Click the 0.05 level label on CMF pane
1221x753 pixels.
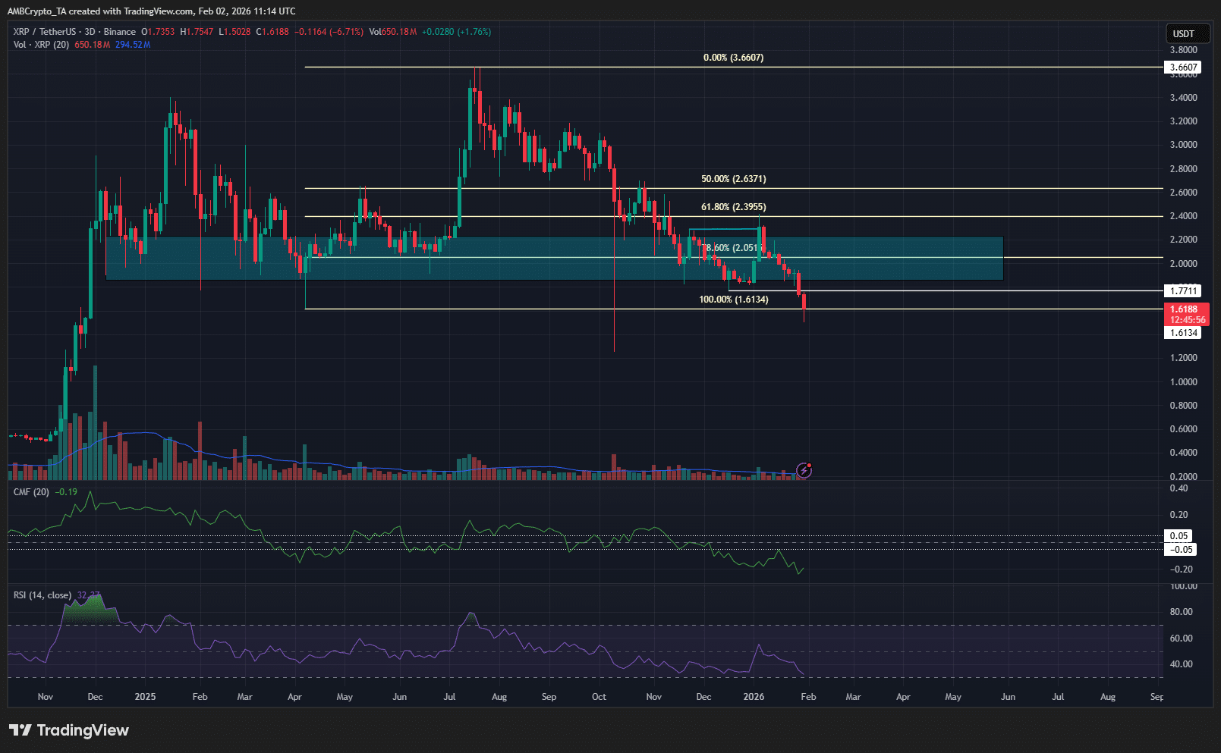(1179, 536)
